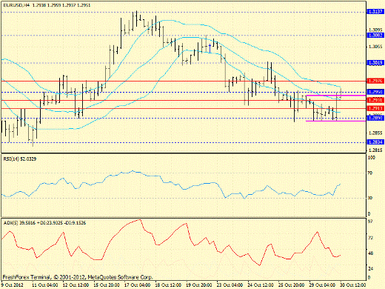Click the 15 Oct 20:00 date label
This screenshot has width=385, height=289.
(107, 285)
